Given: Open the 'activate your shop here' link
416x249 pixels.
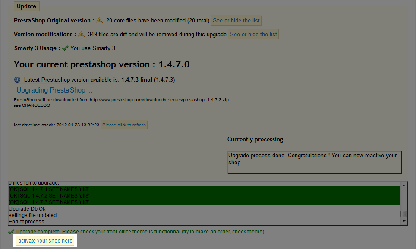Looking at the screenshot, I should pos(45,241).
